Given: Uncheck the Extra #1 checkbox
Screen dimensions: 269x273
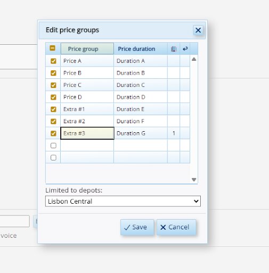Looking at the screenshot, I should (53, 109).
